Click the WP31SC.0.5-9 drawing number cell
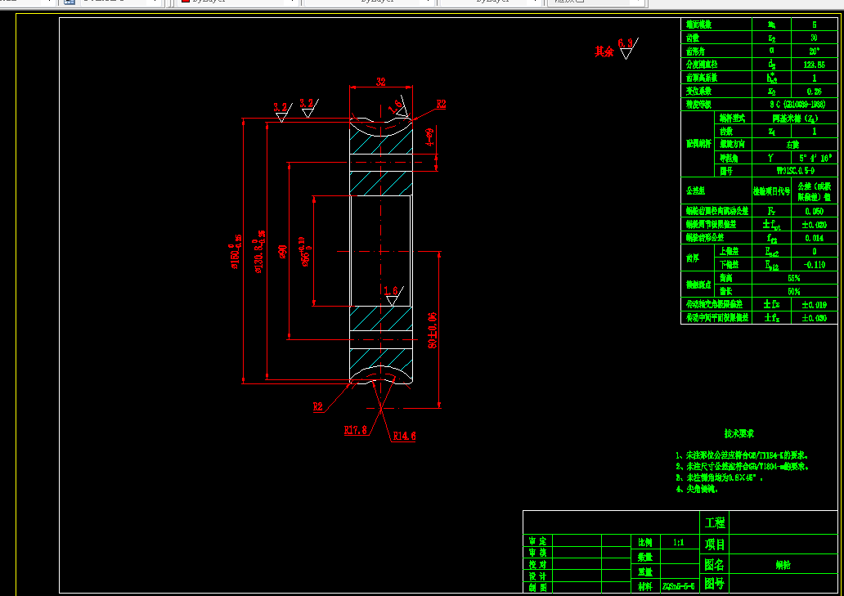The width and height of the screenshot is (844, 596). click(x=795, y=171)
